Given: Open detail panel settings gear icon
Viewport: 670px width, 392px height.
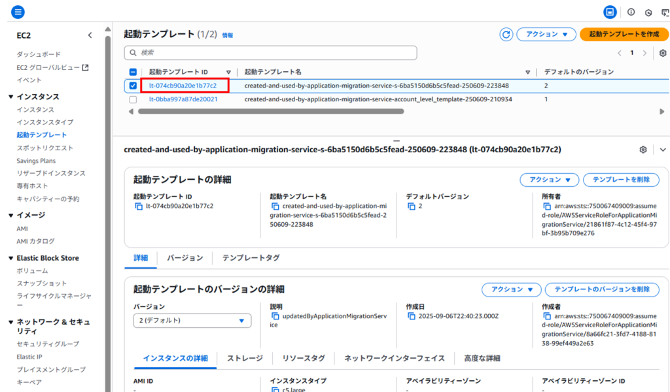Looking at the screenshot, I should coord(643,150).
